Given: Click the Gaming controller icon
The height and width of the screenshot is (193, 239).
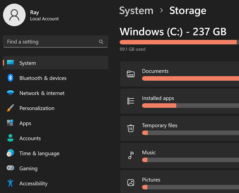Looking at the screenshot, I should point(10,168).
